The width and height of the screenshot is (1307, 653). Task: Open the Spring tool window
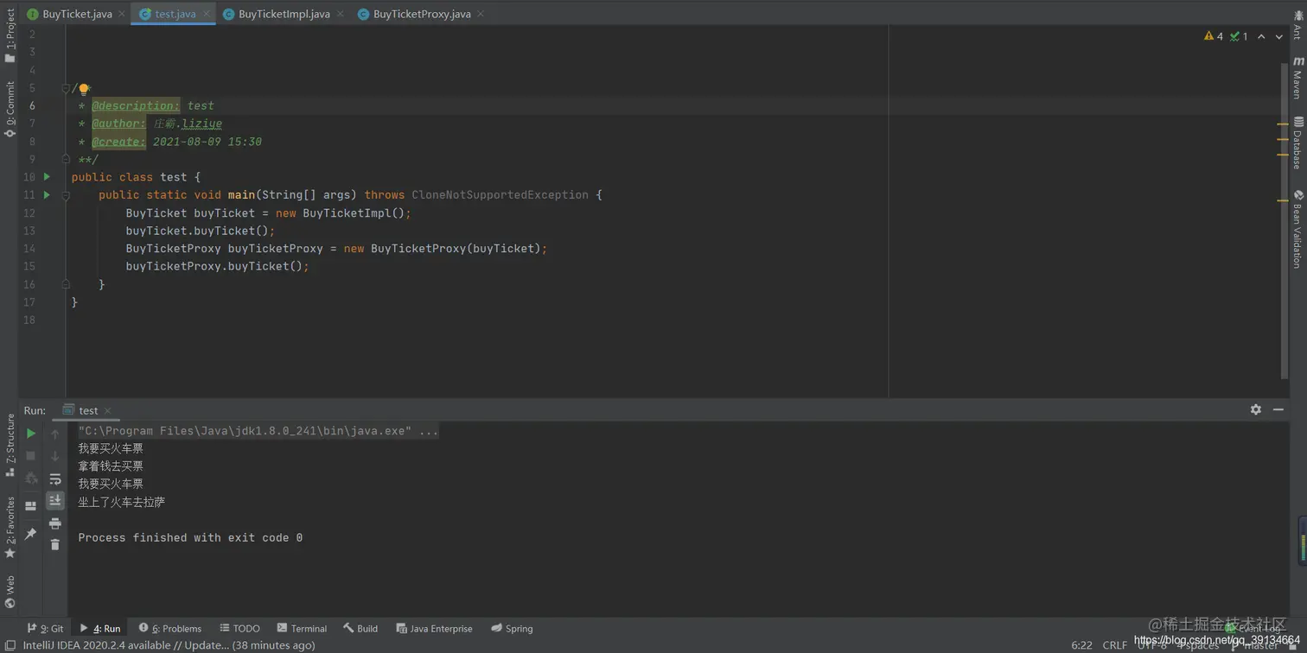click(512, 628)
